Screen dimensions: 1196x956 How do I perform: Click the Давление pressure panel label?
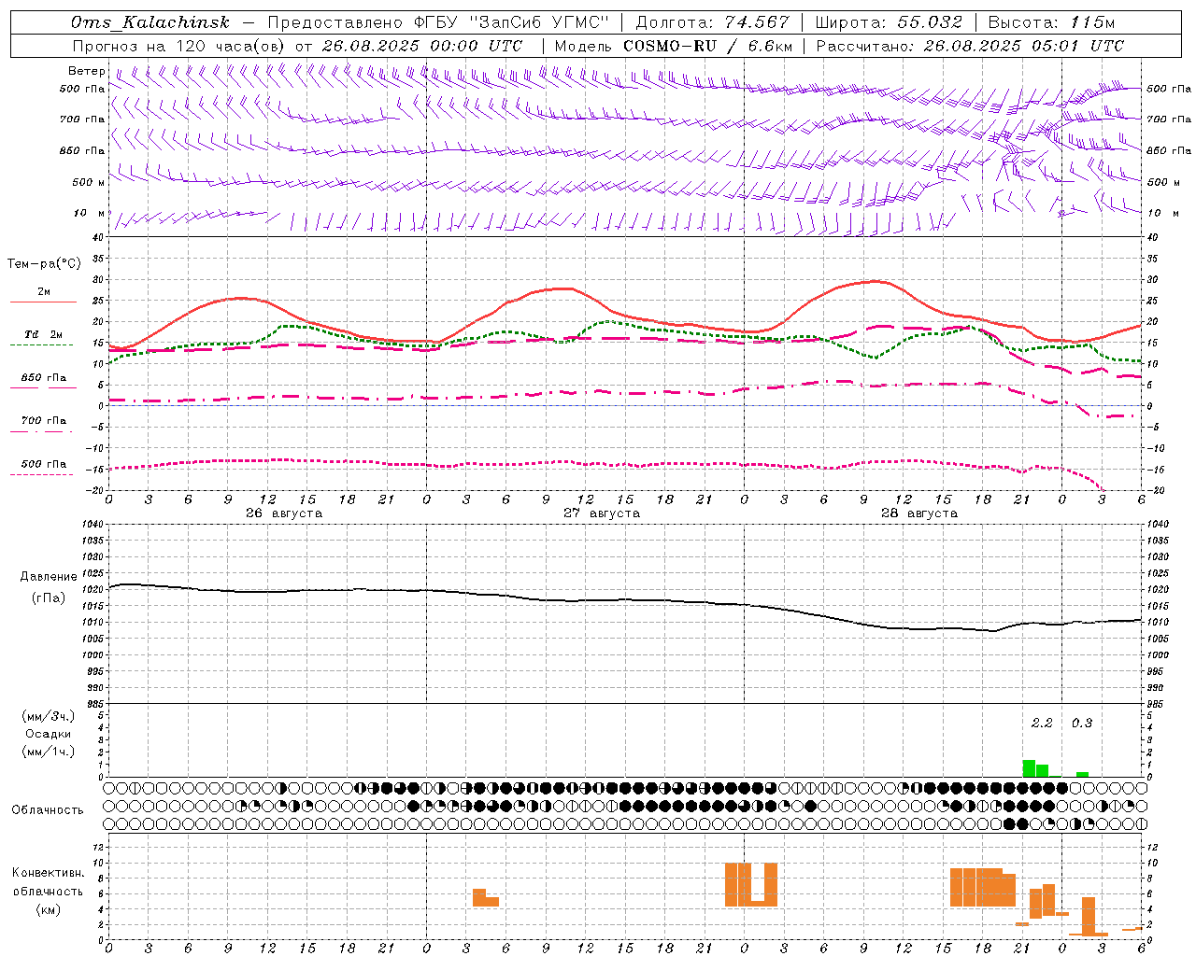(x=49, y=577)
